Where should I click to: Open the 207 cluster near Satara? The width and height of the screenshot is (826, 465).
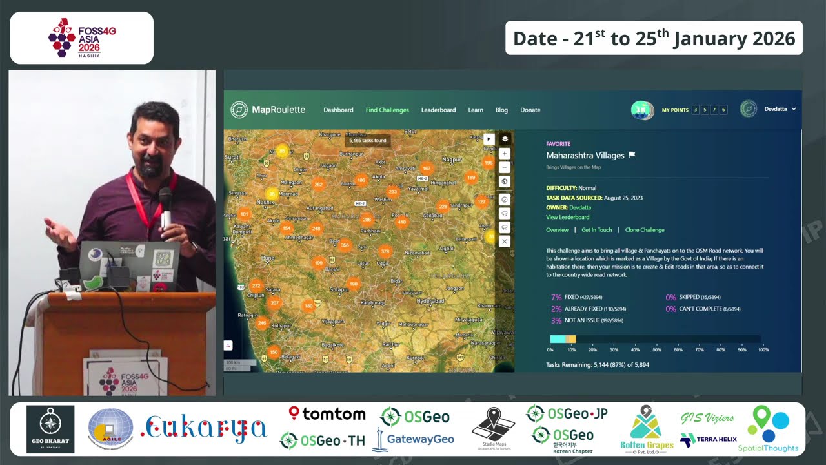pos(274,303)
